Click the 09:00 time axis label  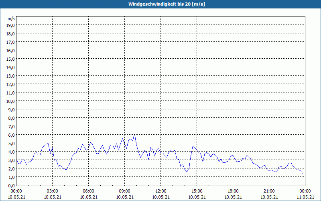125,191
